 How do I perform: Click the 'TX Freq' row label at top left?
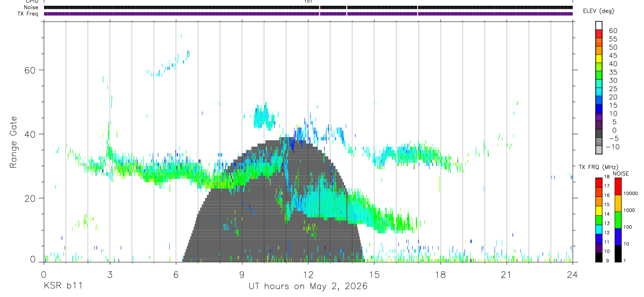28,14
